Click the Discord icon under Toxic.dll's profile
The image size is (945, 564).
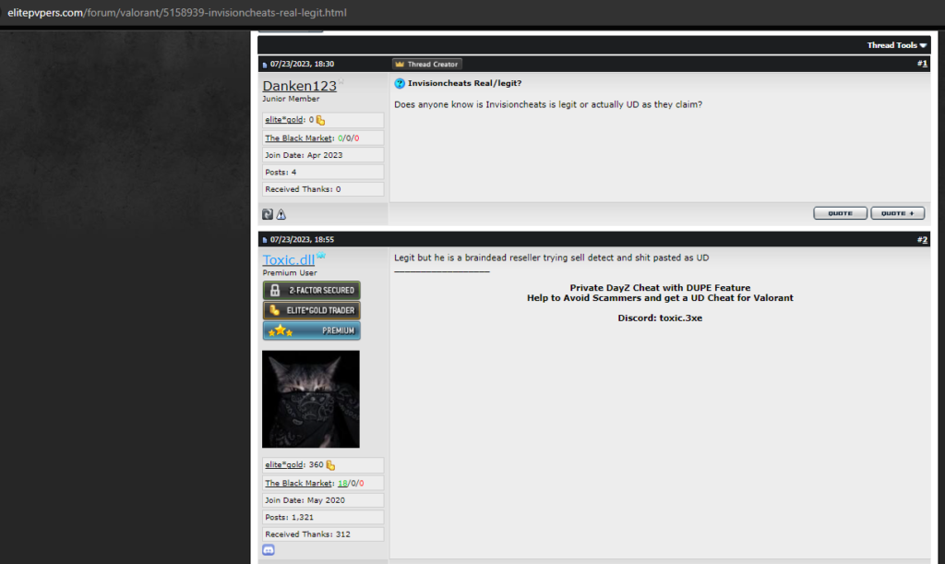click(269, 550)
